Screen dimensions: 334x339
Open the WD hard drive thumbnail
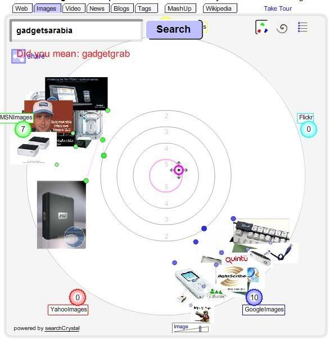click(61, 215)
